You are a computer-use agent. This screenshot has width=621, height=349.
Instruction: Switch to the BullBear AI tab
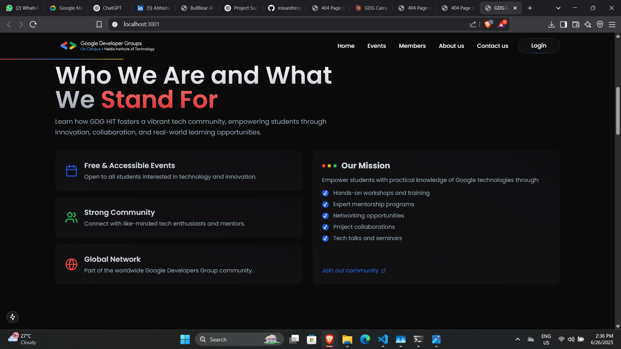coord(198,8)
